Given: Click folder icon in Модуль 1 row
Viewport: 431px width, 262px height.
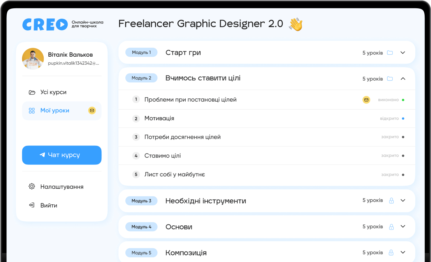Looking at the screenshot, I should tap(390, 53).
